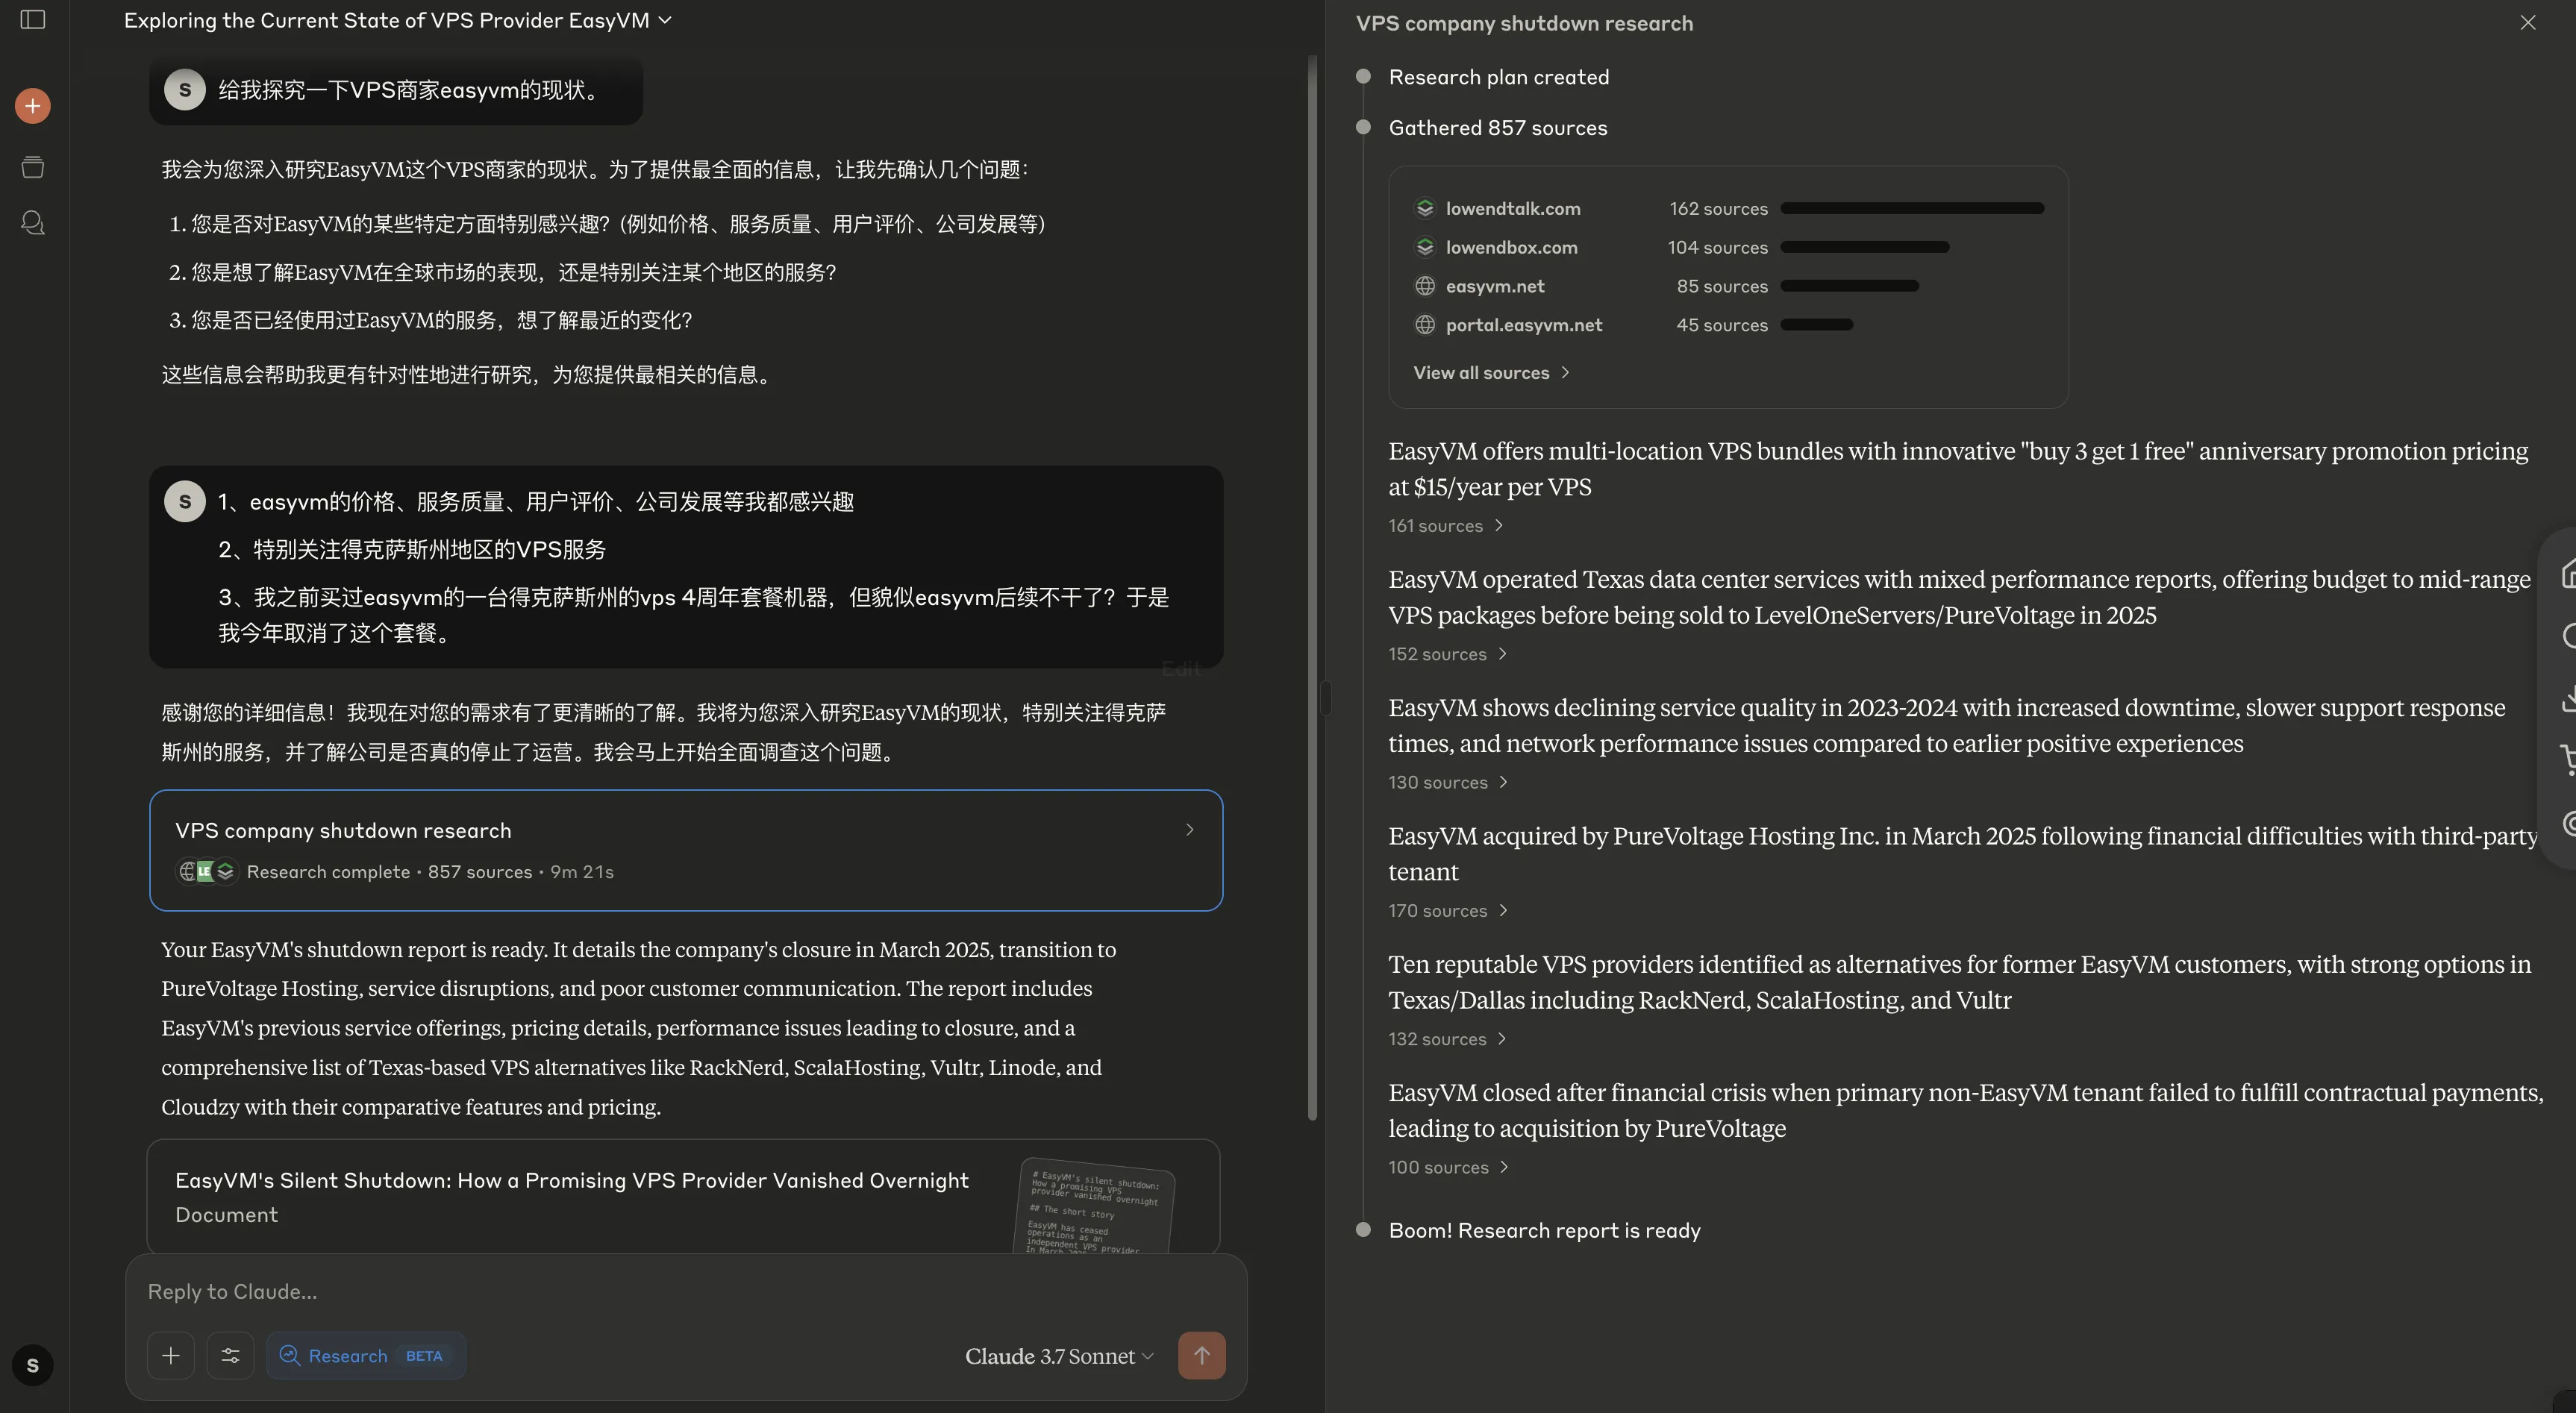The height and width of the screenshot is (1413, 2576).
Task: Click the chat conversation scrollbar
Action: (1312, 588)
